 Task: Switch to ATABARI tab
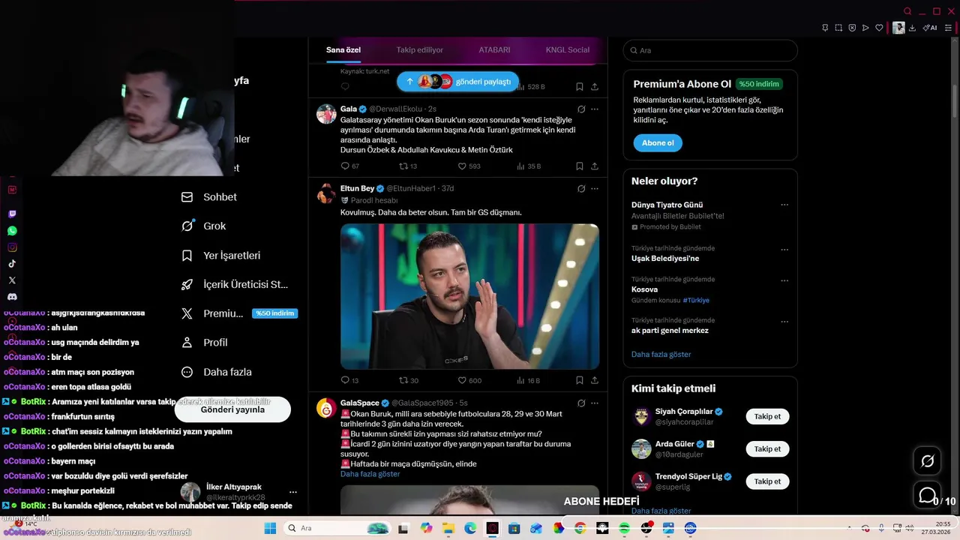coord(494,50)
